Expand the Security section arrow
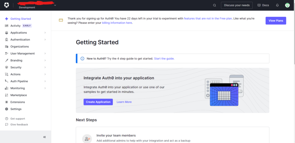 pyautogui.click(x=45, y=67)
